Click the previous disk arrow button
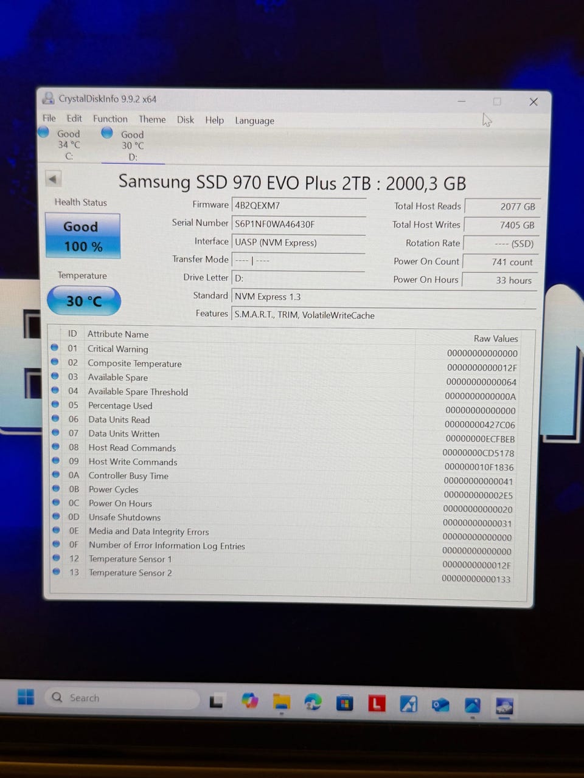 pos(53,179)
